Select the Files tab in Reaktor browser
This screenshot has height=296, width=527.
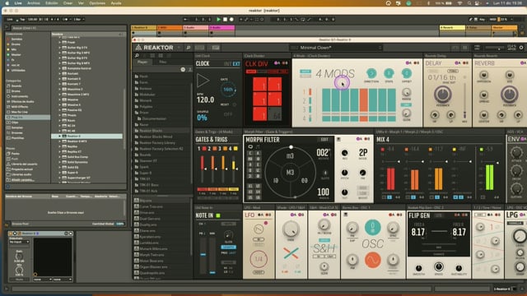point(163,62)
